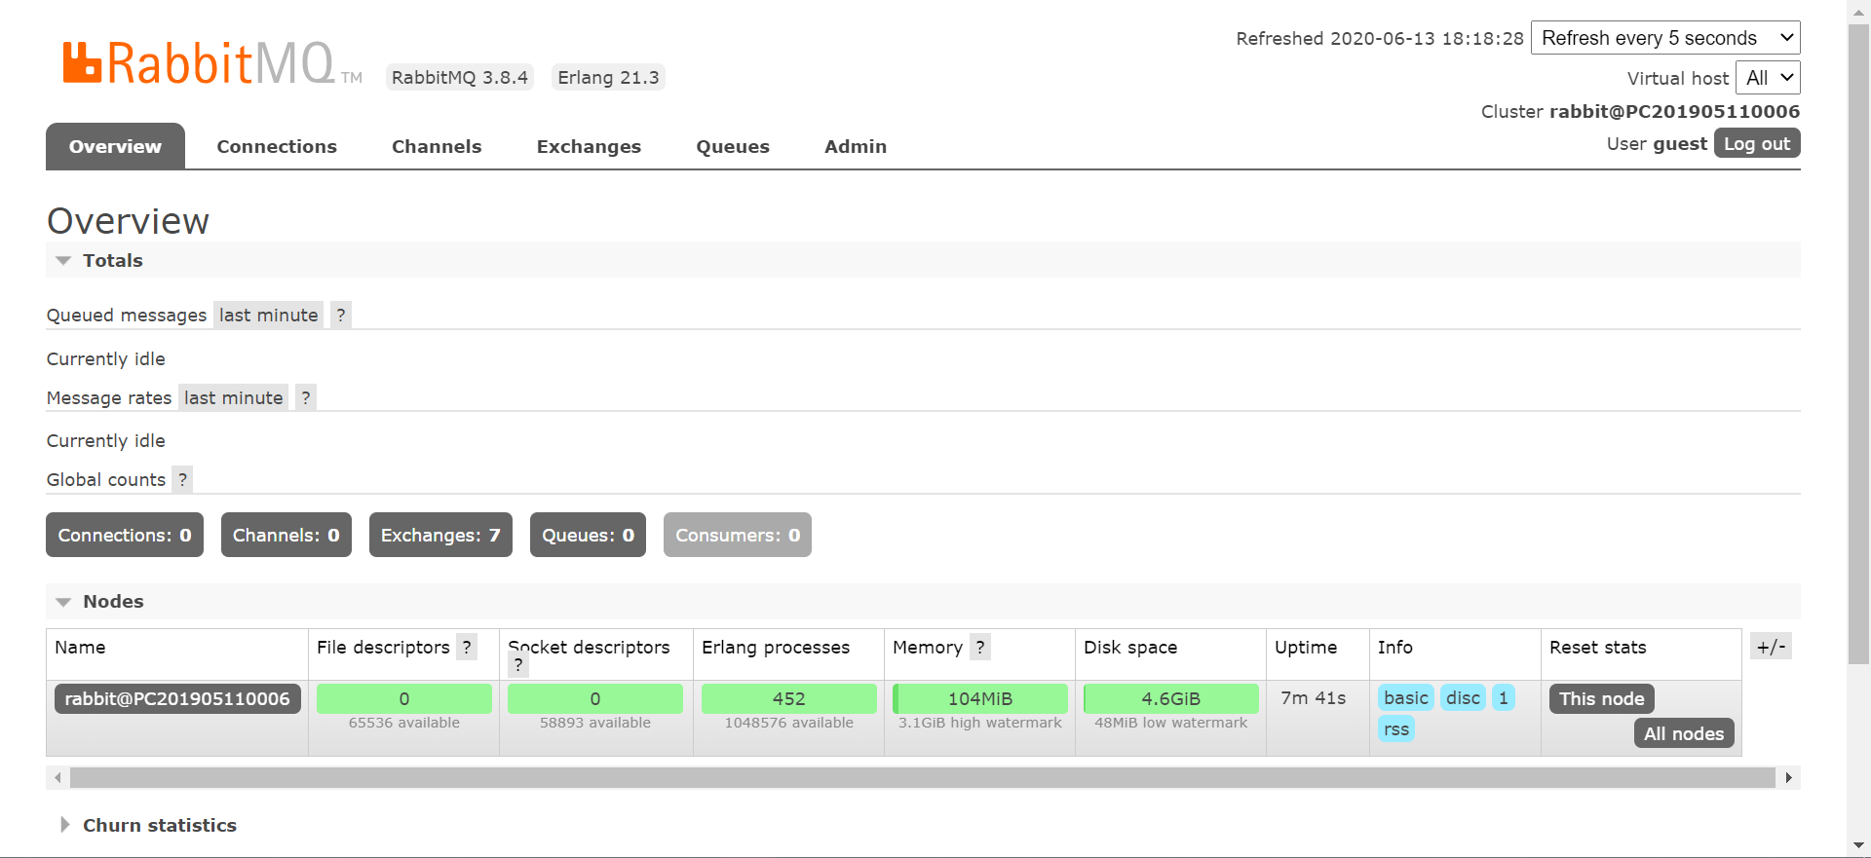The width and height of the screenshot is (1871, 858).
Task: Switch to the Channels tab
Action: [x=437, y=146]
